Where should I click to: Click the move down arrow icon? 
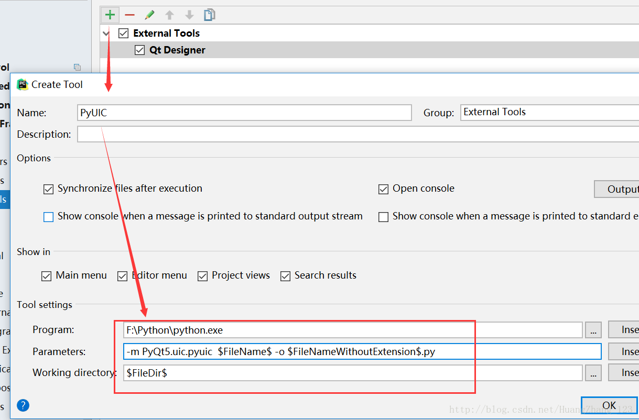pyautogui.click(x=190, y=15)
